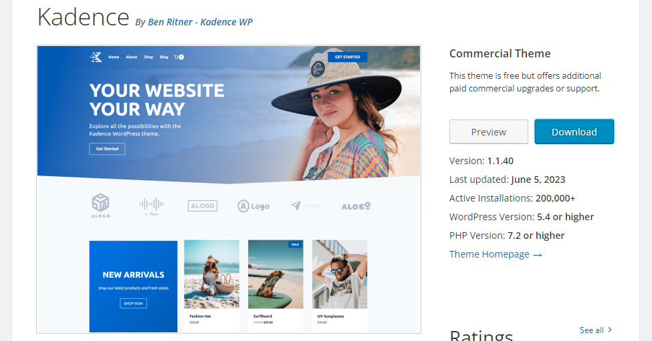Click the GET STARTED header button
This screenshot has height=341, width=652.
pos(347,57)
